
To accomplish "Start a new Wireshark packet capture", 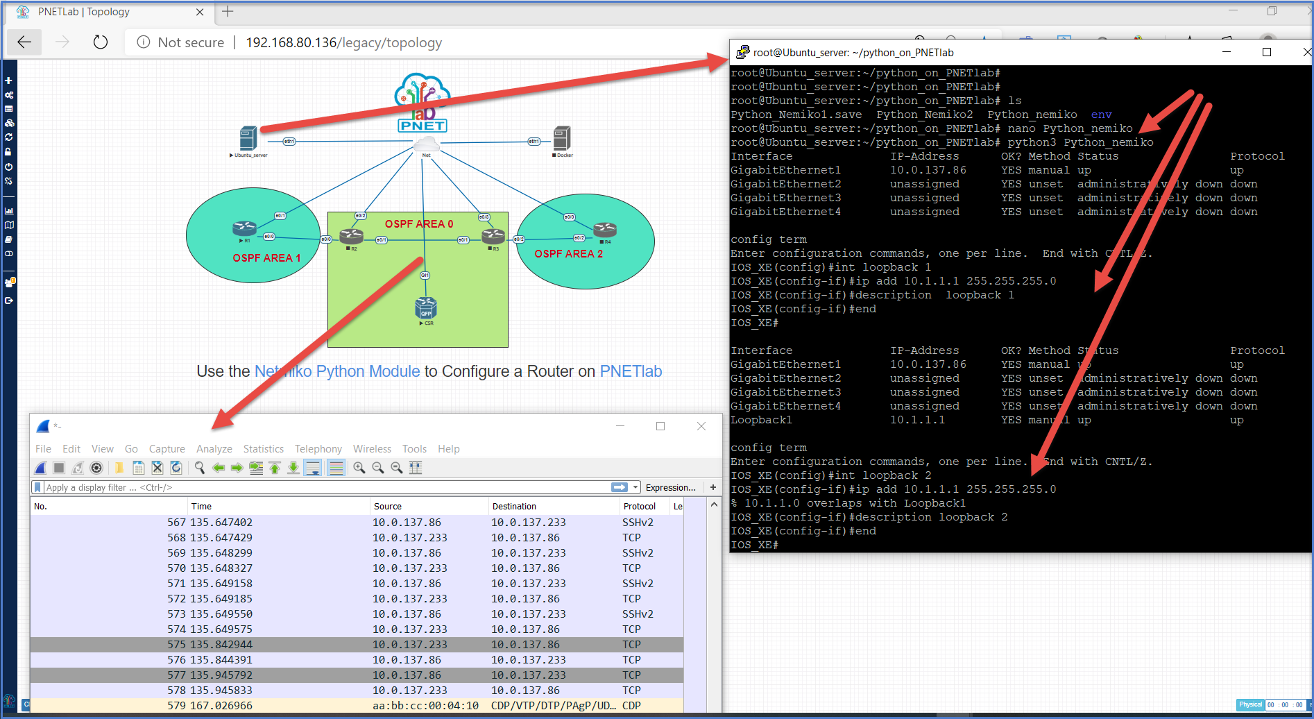I will pyautogui.click(x=40, y=467).
